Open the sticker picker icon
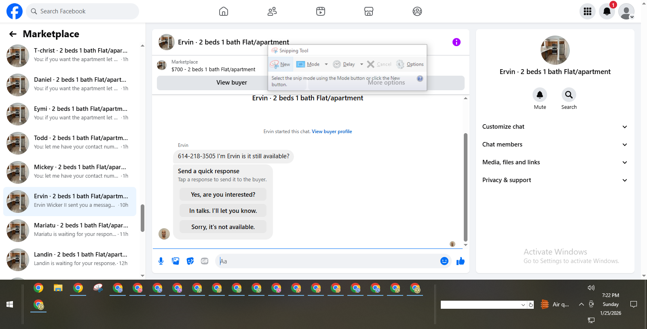 [x=190, y=261]
